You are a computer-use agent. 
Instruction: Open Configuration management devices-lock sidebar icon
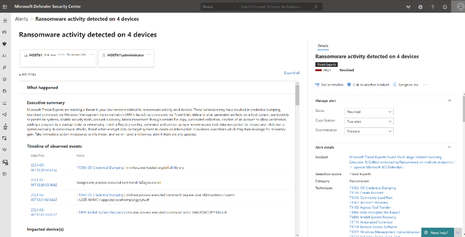(5, 162)
